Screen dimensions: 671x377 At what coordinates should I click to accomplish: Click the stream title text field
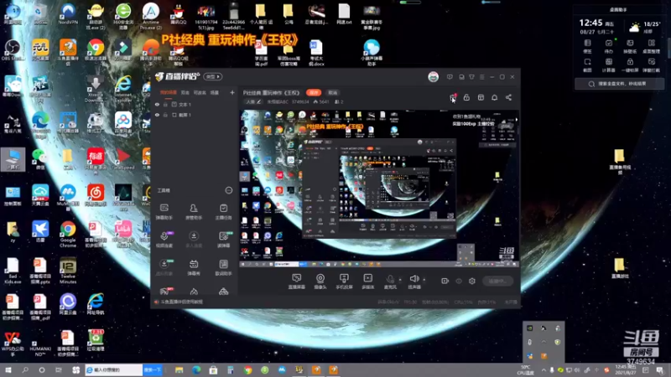pos(271,92)
